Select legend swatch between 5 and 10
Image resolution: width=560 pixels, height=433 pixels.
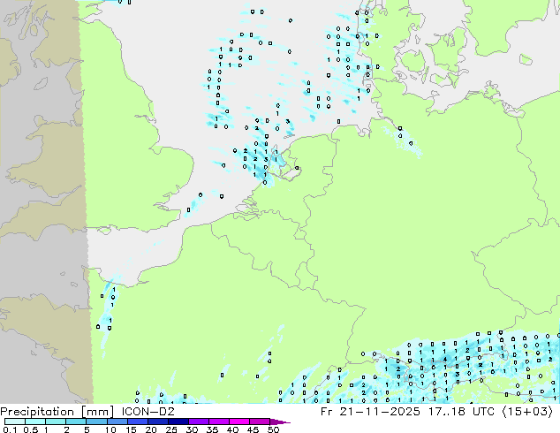tap(96, 422)
